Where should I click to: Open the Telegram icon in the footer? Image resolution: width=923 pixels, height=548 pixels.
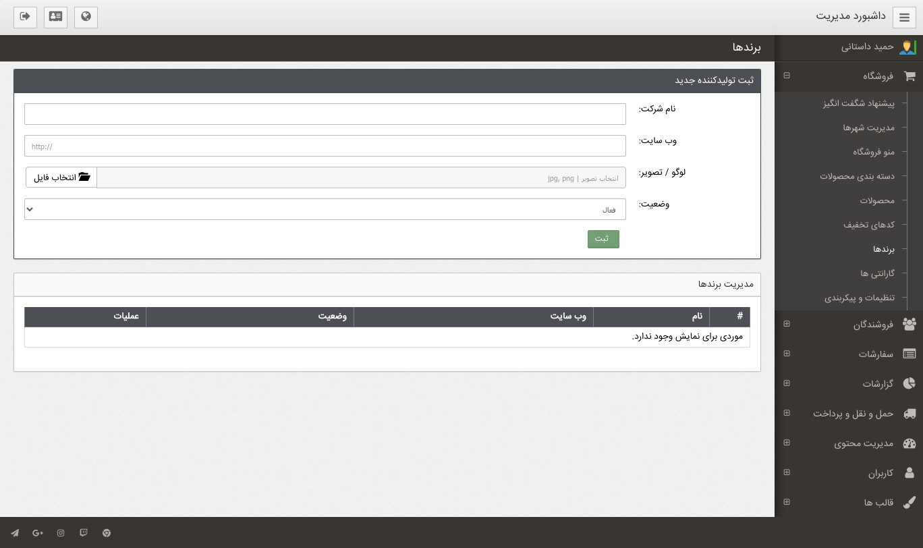tap(15, 533)
